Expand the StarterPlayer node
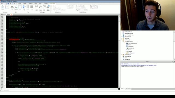This screenshot has width=175, height=98. tap(121, 55)
